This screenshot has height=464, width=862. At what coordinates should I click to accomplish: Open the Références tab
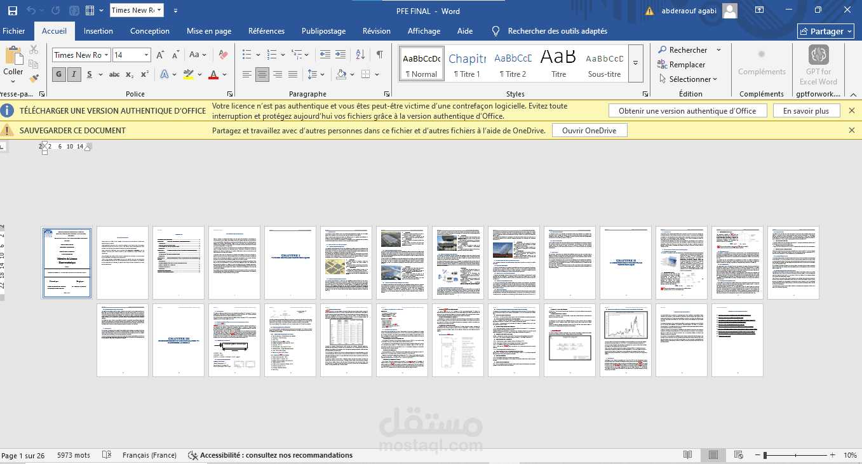pyautogui.click(x=267, y=31)
